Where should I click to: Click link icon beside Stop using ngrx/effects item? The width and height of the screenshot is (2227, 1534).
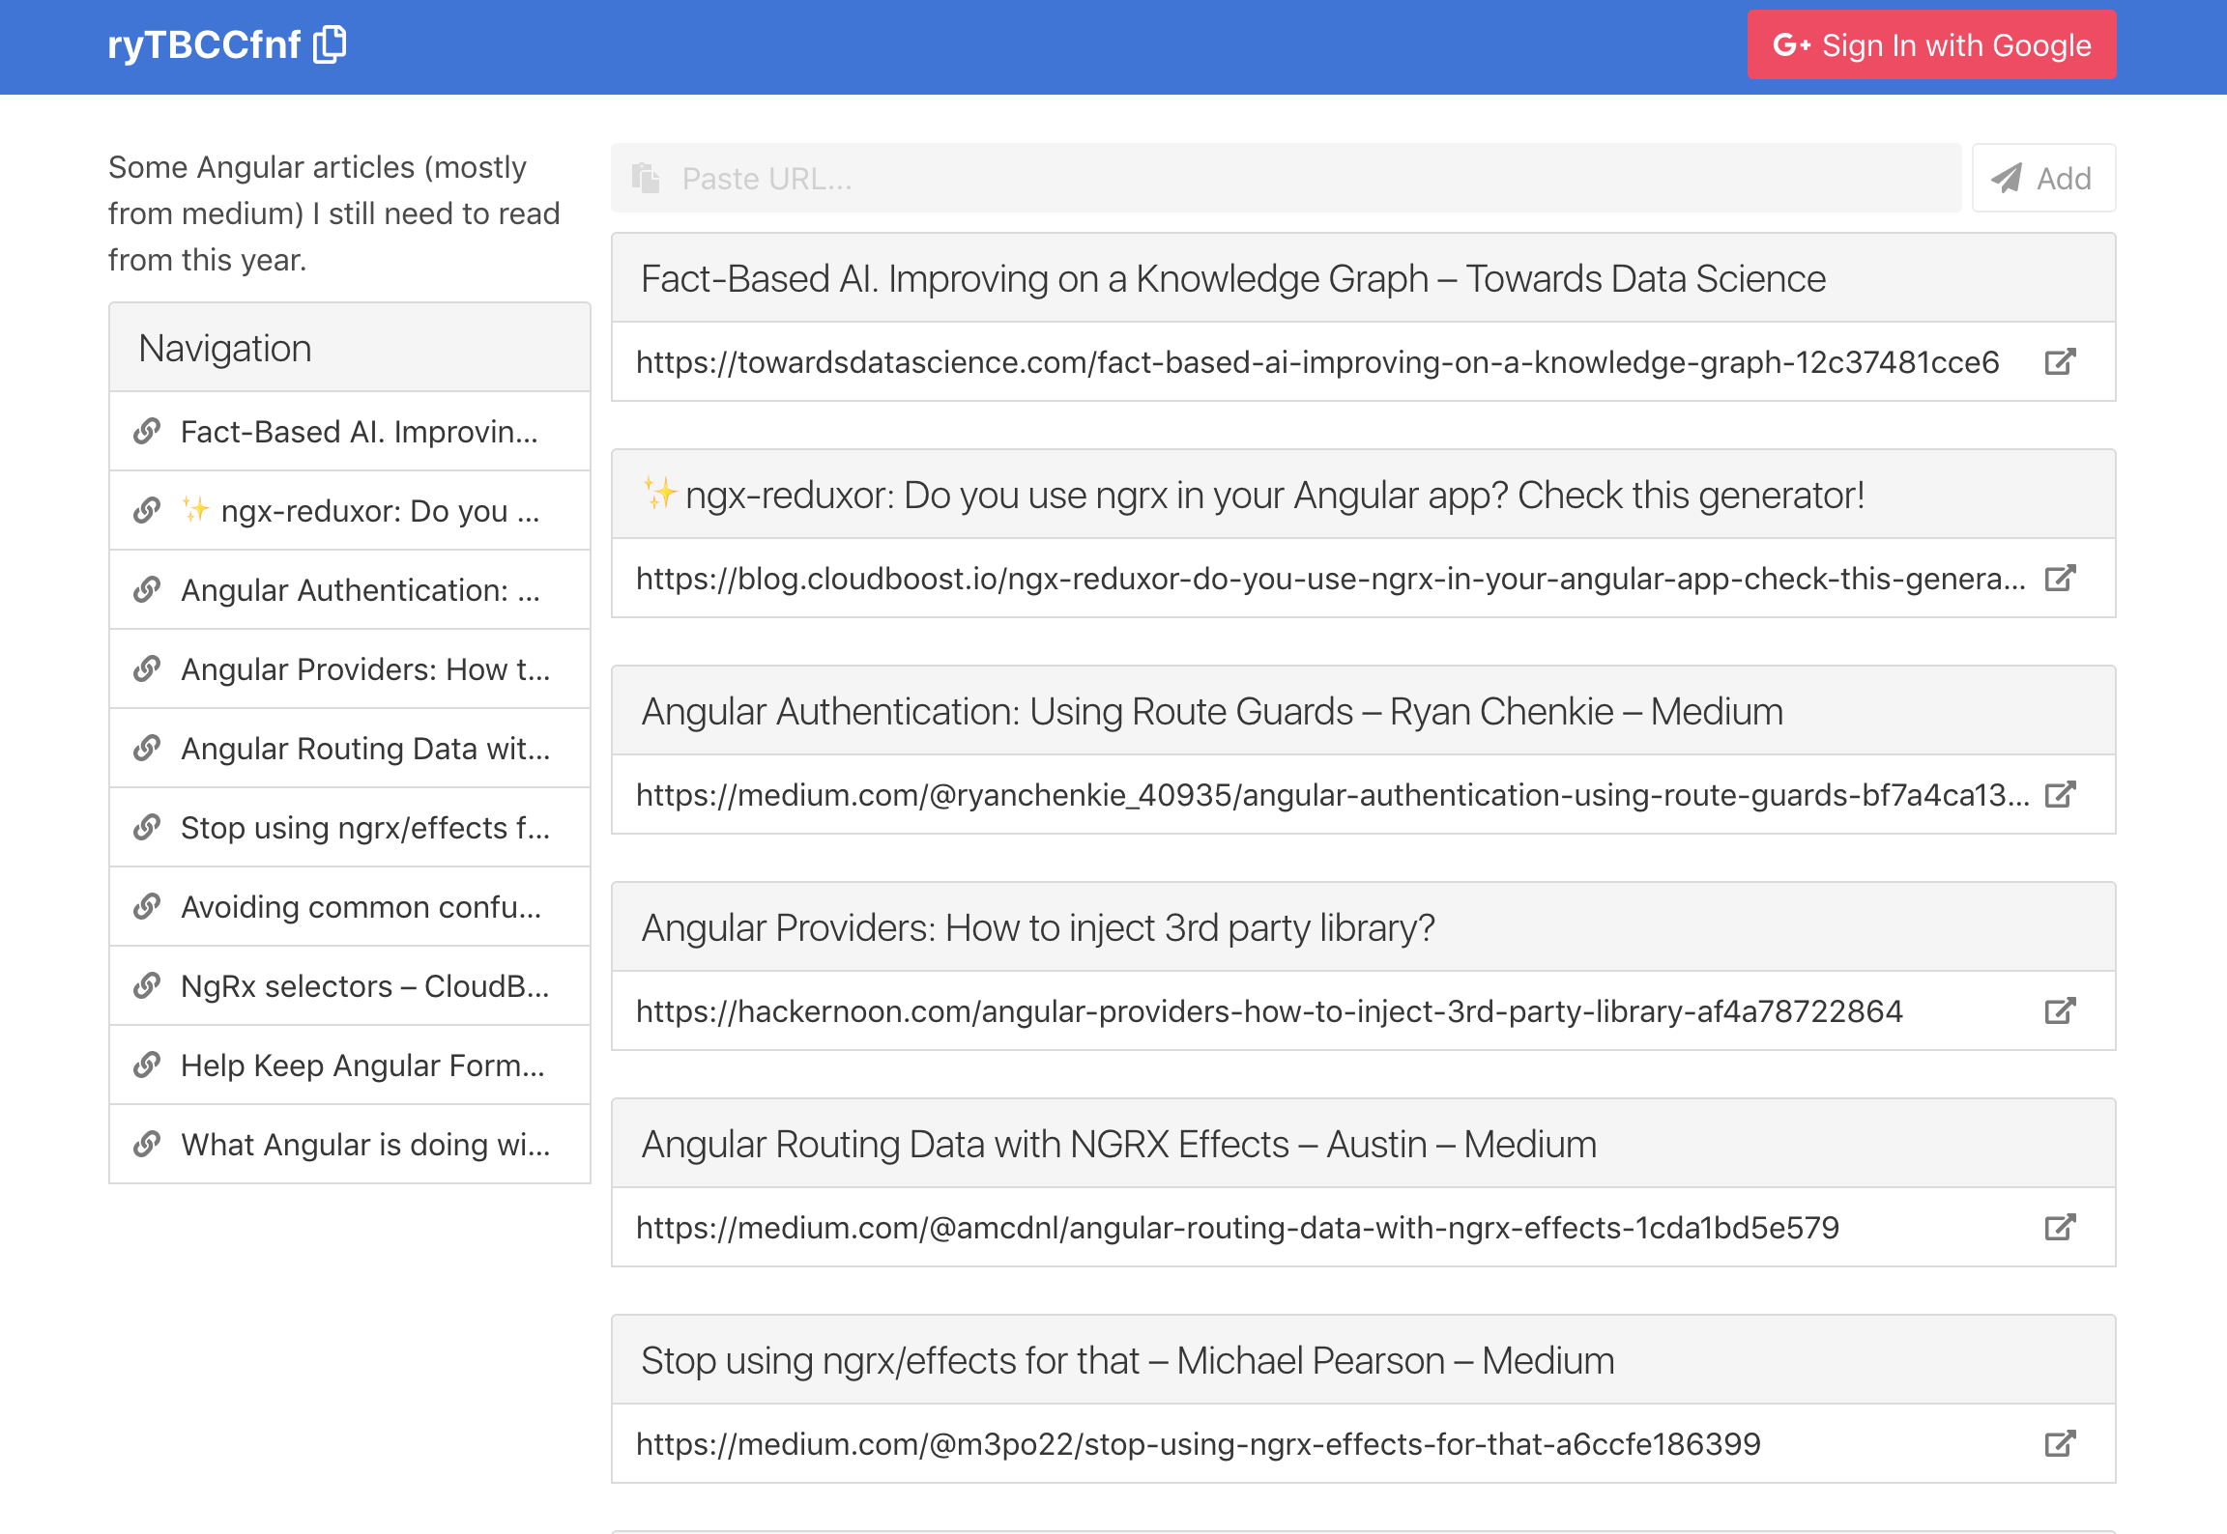[x=147, y=827]
